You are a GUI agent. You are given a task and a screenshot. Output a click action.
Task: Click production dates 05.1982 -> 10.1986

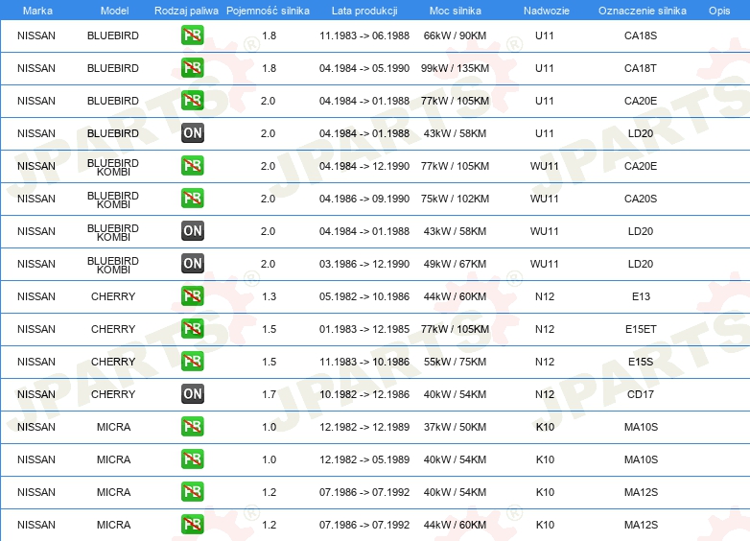pos(364,296)
